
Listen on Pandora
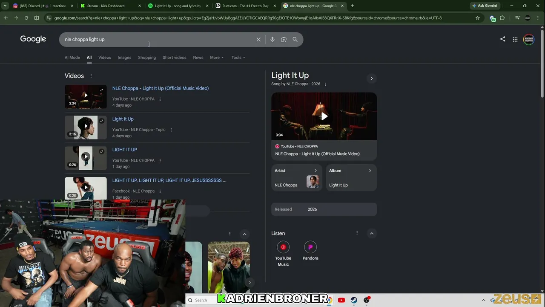click(x=310, y=251)
